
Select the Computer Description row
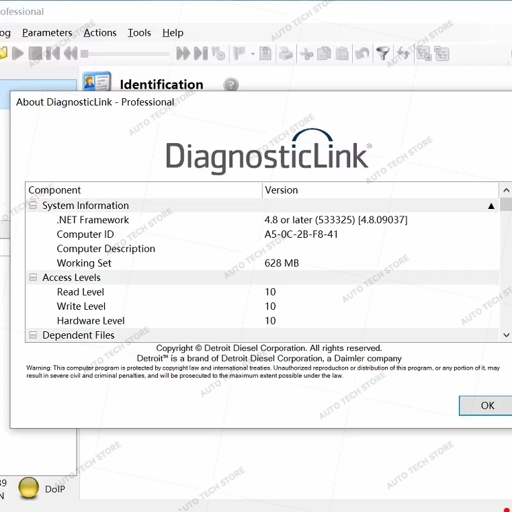coord(263,249)
